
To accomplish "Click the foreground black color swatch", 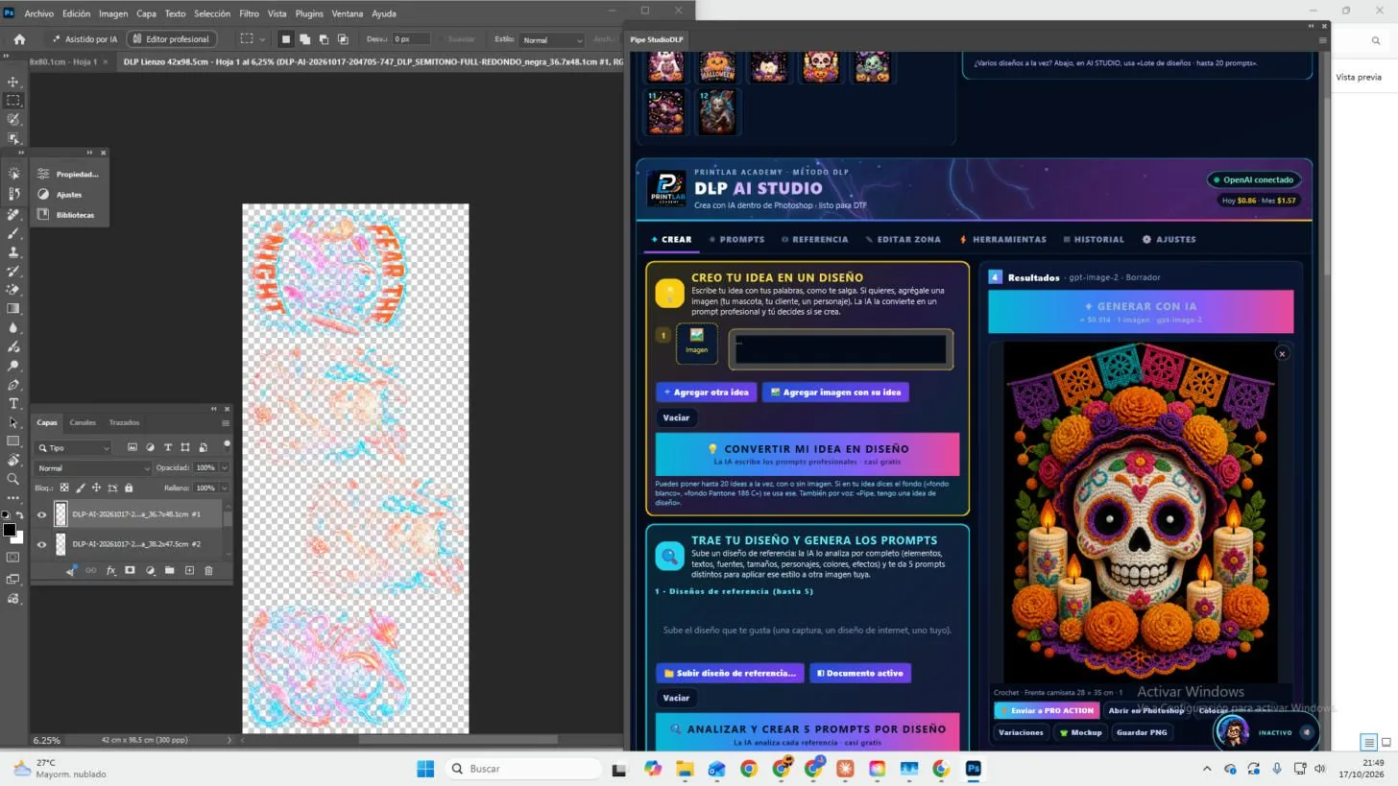I will pos(10,531).
